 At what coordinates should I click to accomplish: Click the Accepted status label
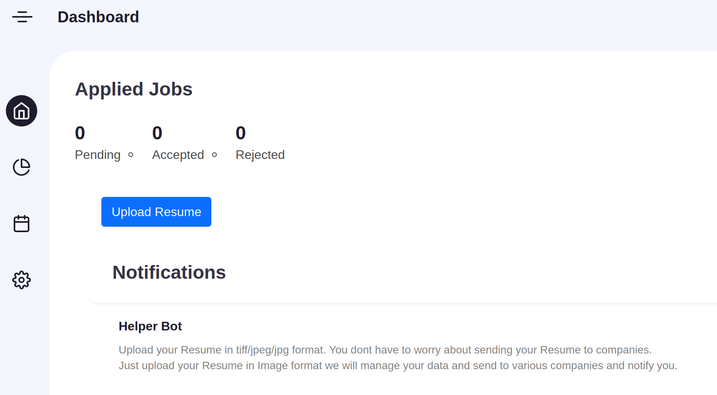coord(178,155)
